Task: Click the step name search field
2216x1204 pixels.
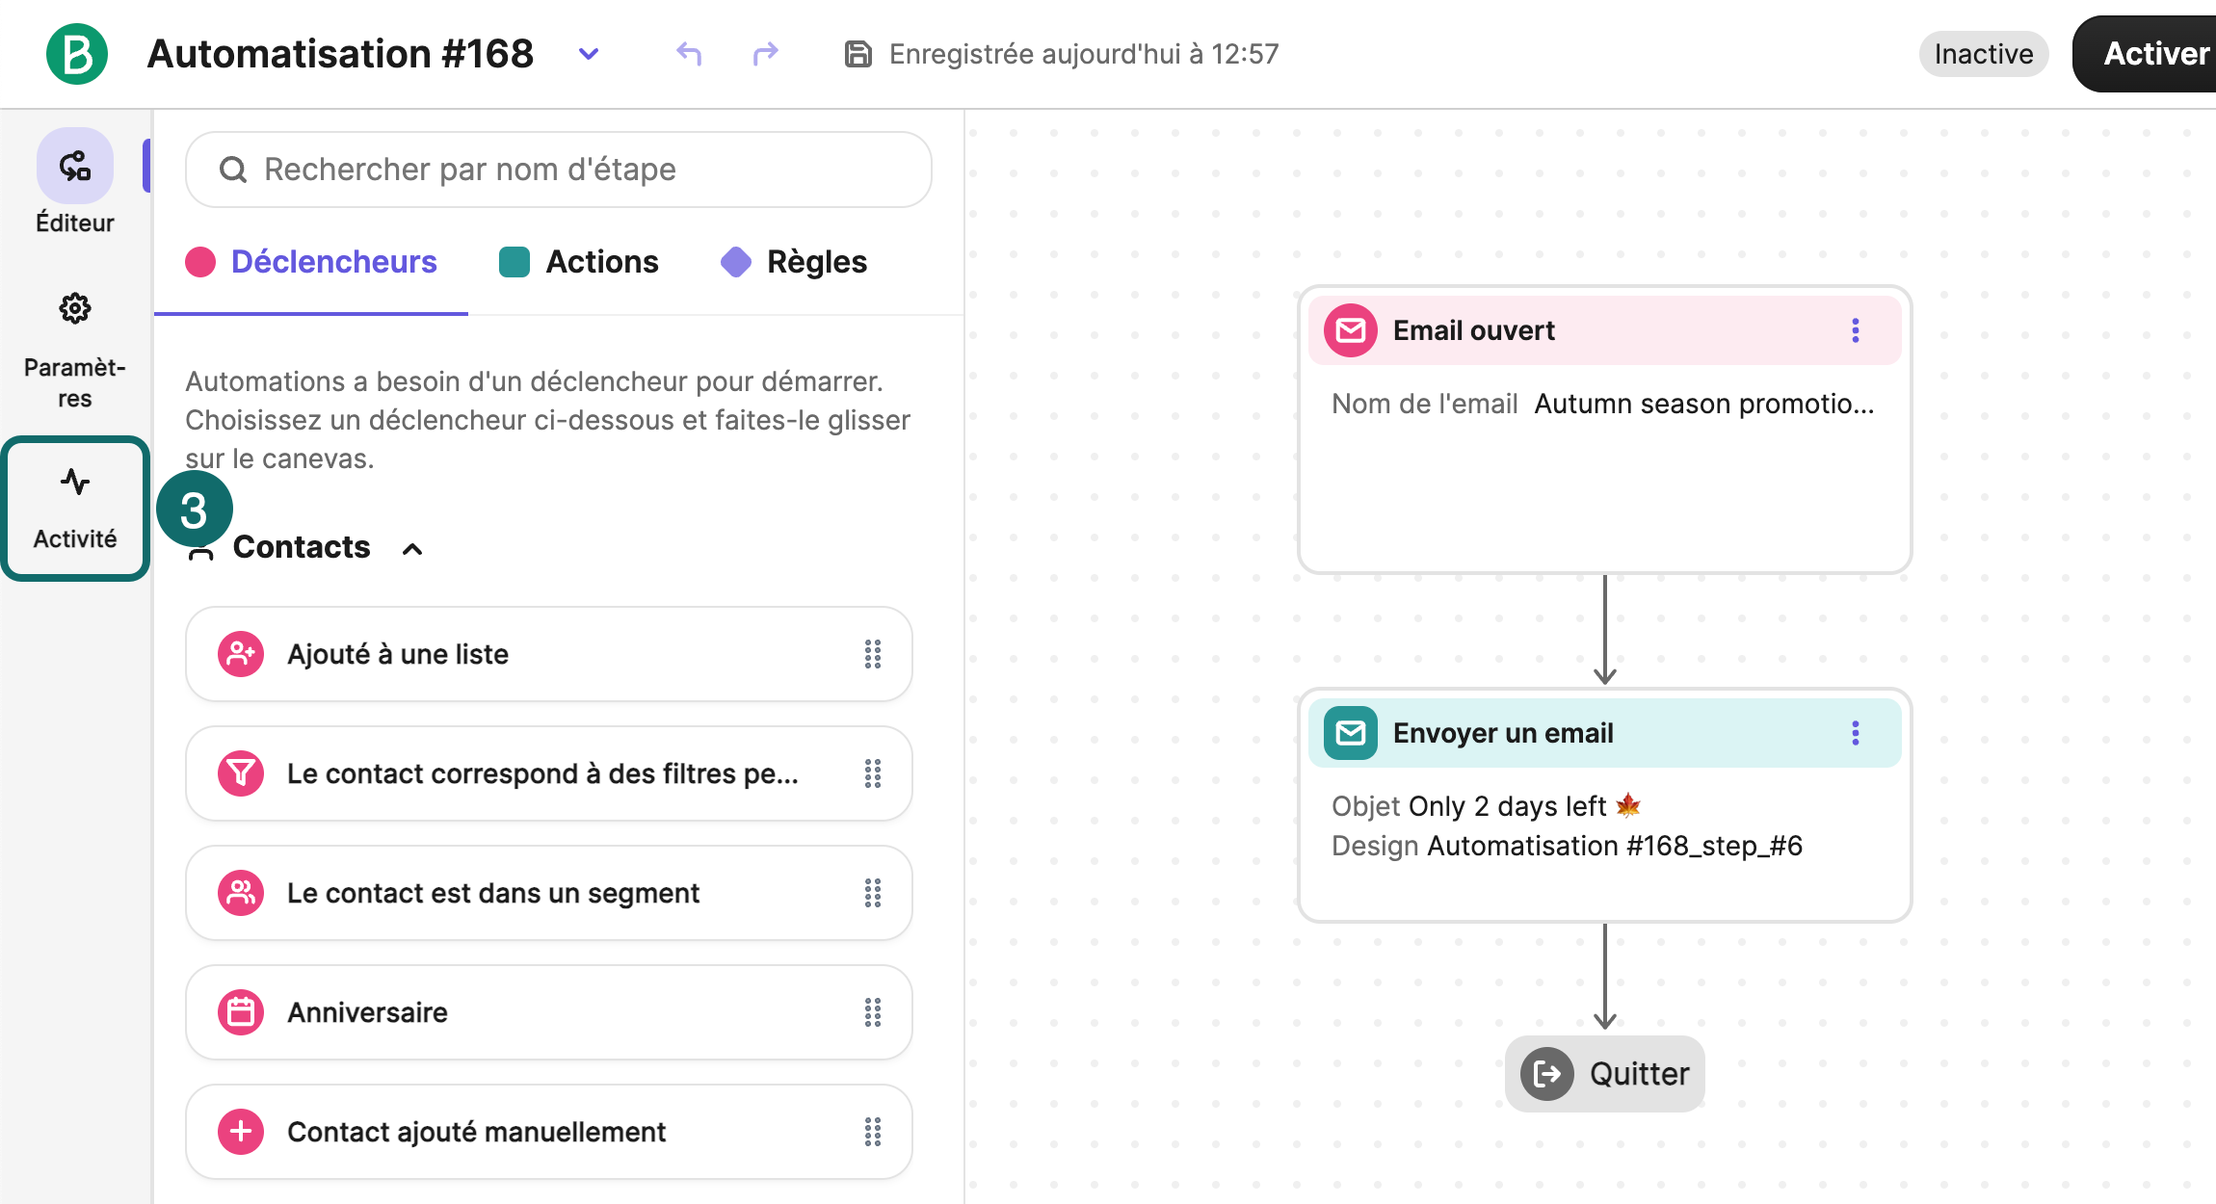Action: 559,170
